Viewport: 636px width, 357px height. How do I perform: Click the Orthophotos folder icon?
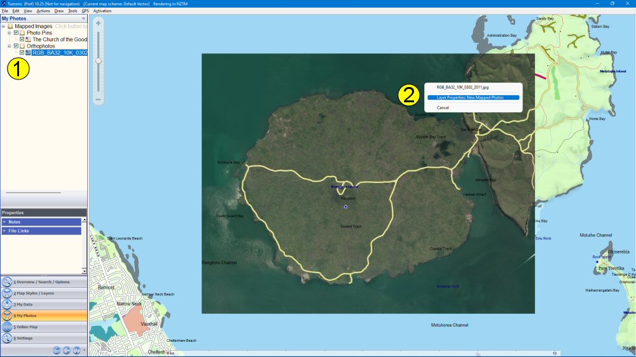22,46
